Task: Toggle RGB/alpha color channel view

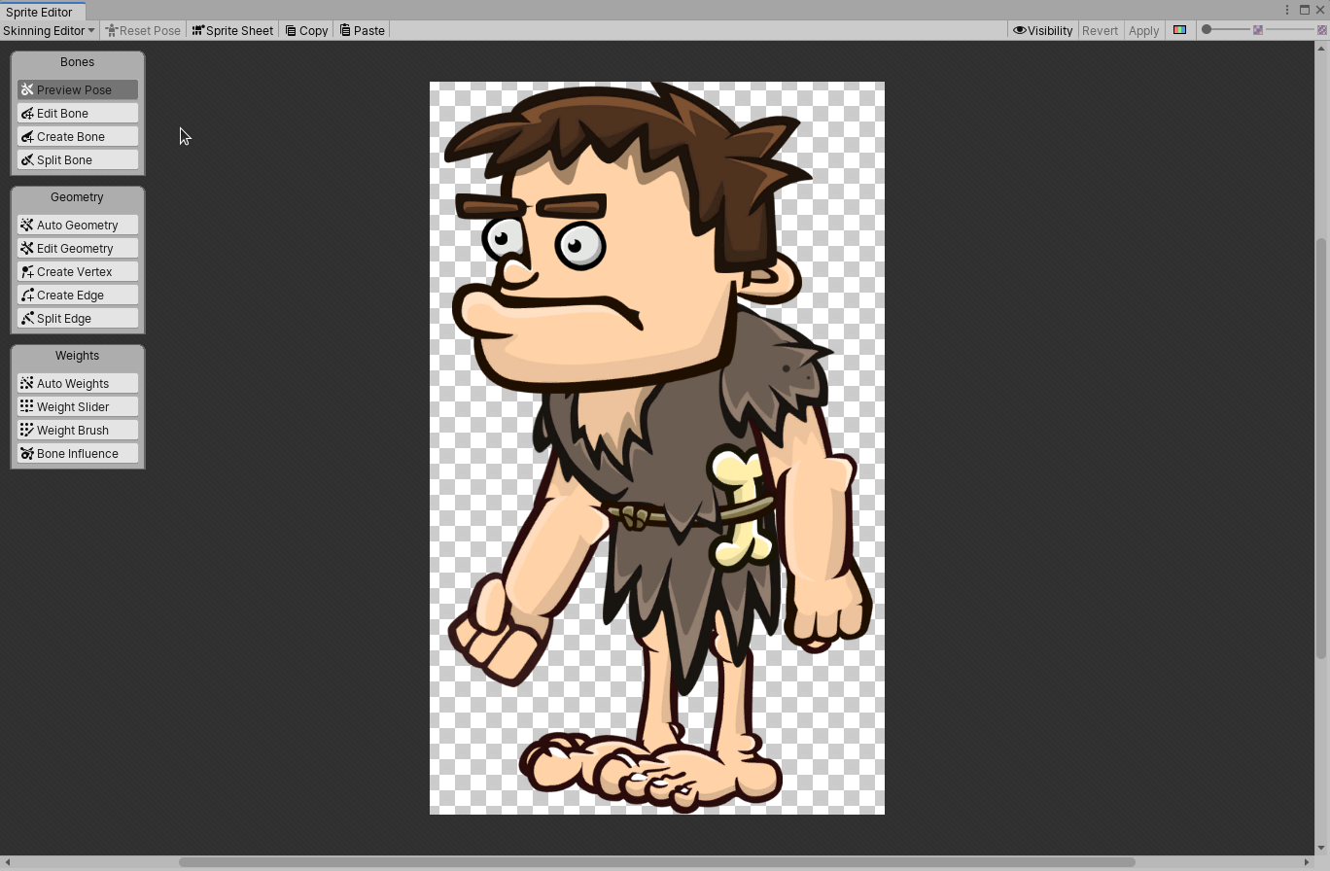Action: [x=1179, y=30]
